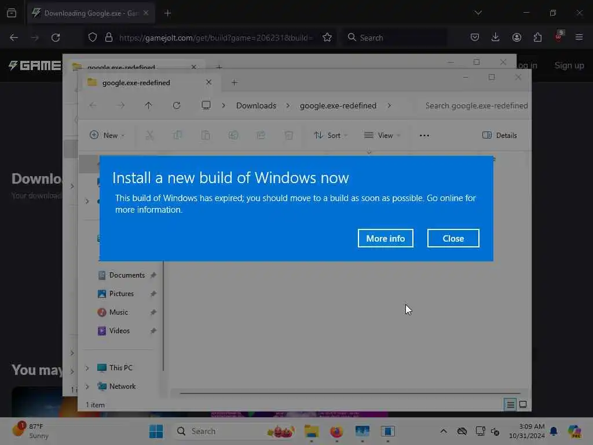Image resolution: width=593 pixels, height=445 pixels.
Task: Bookmark this page with the star icon
Action: pos(327,38)
